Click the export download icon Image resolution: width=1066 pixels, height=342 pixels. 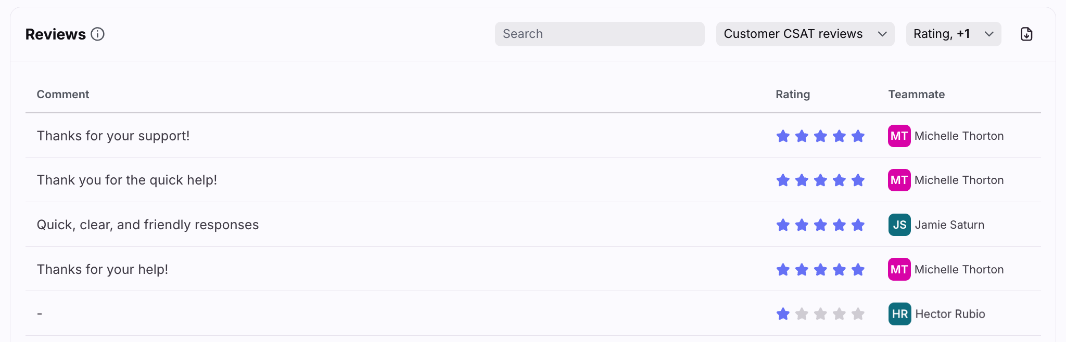coord(1026,34)
